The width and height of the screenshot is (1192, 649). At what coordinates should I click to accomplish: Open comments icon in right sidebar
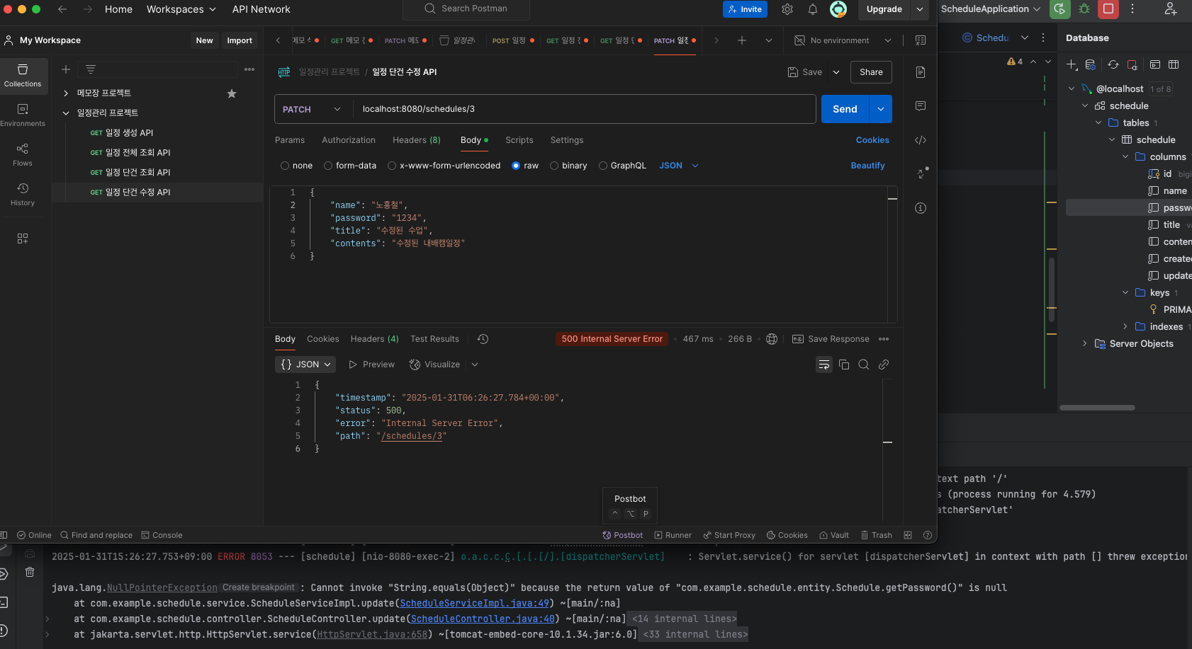(921, 106)
